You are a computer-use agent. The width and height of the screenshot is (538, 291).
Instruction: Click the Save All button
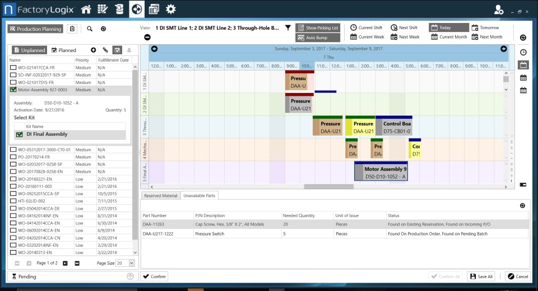click(481, 276)
